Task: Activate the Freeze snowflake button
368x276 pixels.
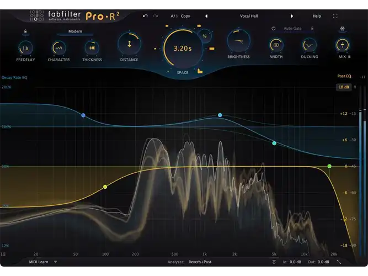Action: (x=343, y=29)
